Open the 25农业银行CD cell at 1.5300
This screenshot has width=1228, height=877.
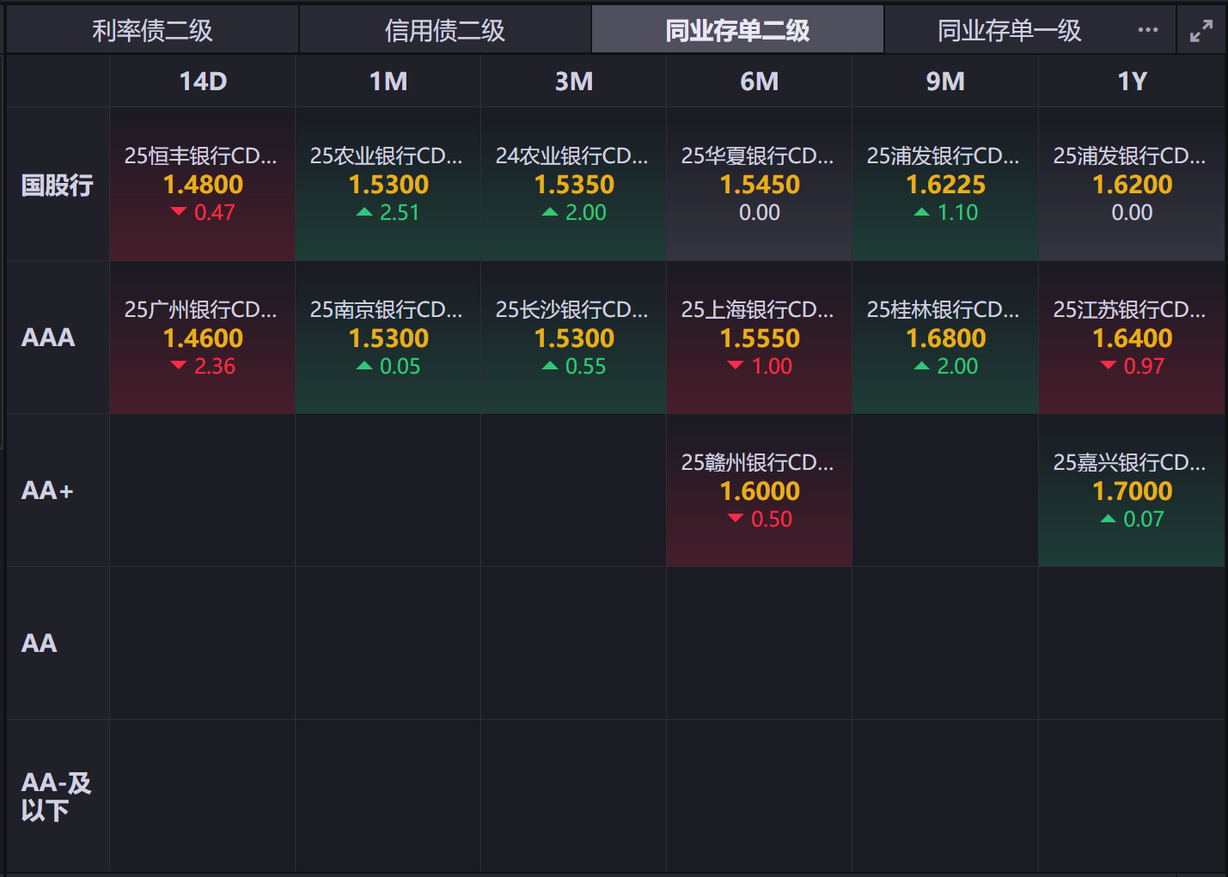click(x=388, y=184)
